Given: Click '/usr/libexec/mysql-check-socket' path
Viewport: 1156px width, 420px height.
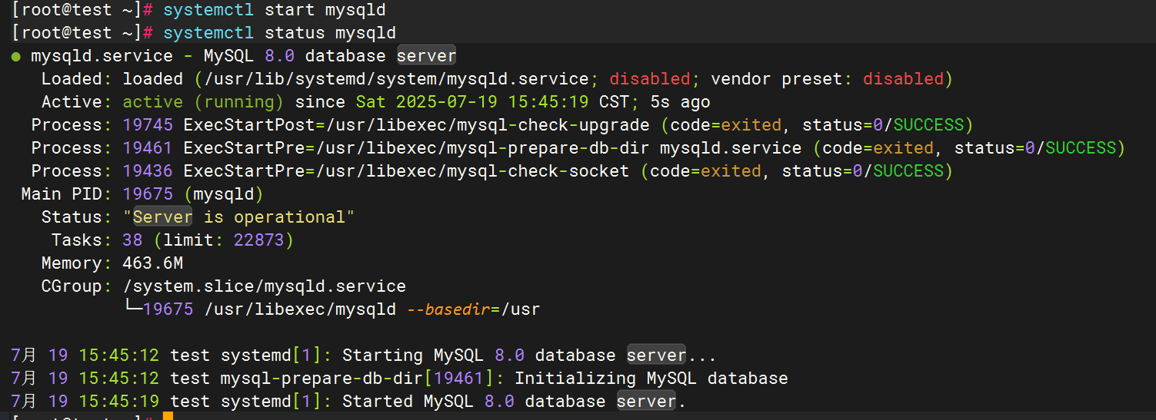Looking at the screenshot, I should [472, 171].
